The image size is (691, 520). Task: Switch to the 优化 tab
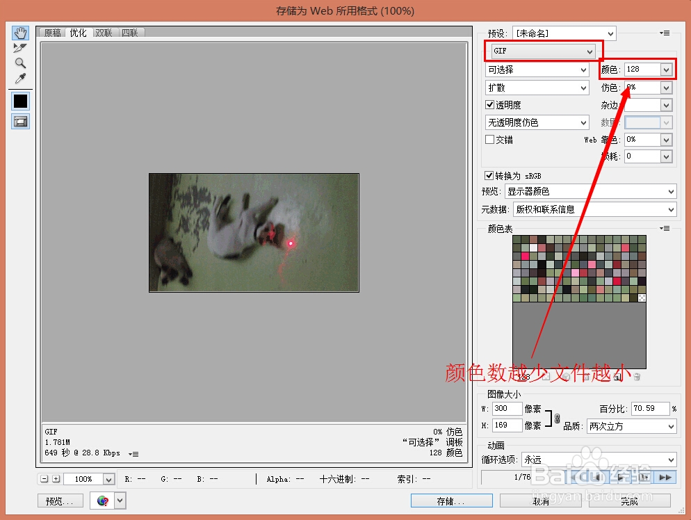click(x=78, y=33)
